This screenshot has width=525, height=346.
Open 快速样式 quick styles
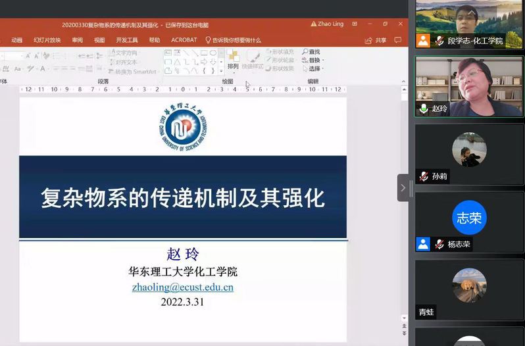tap(253, 61)
